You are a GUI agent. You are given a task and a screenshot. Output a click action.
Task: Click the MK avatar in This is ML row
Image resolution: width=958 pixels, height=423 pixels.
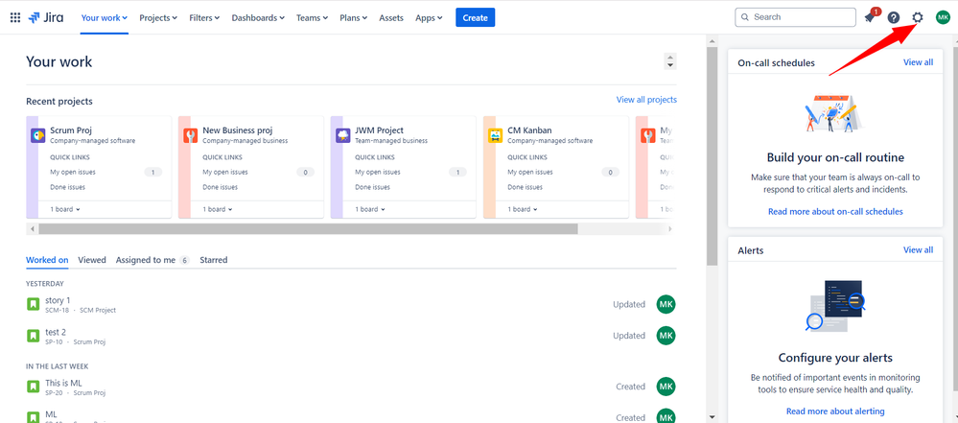pyautogui.click(x=666, y=387)
